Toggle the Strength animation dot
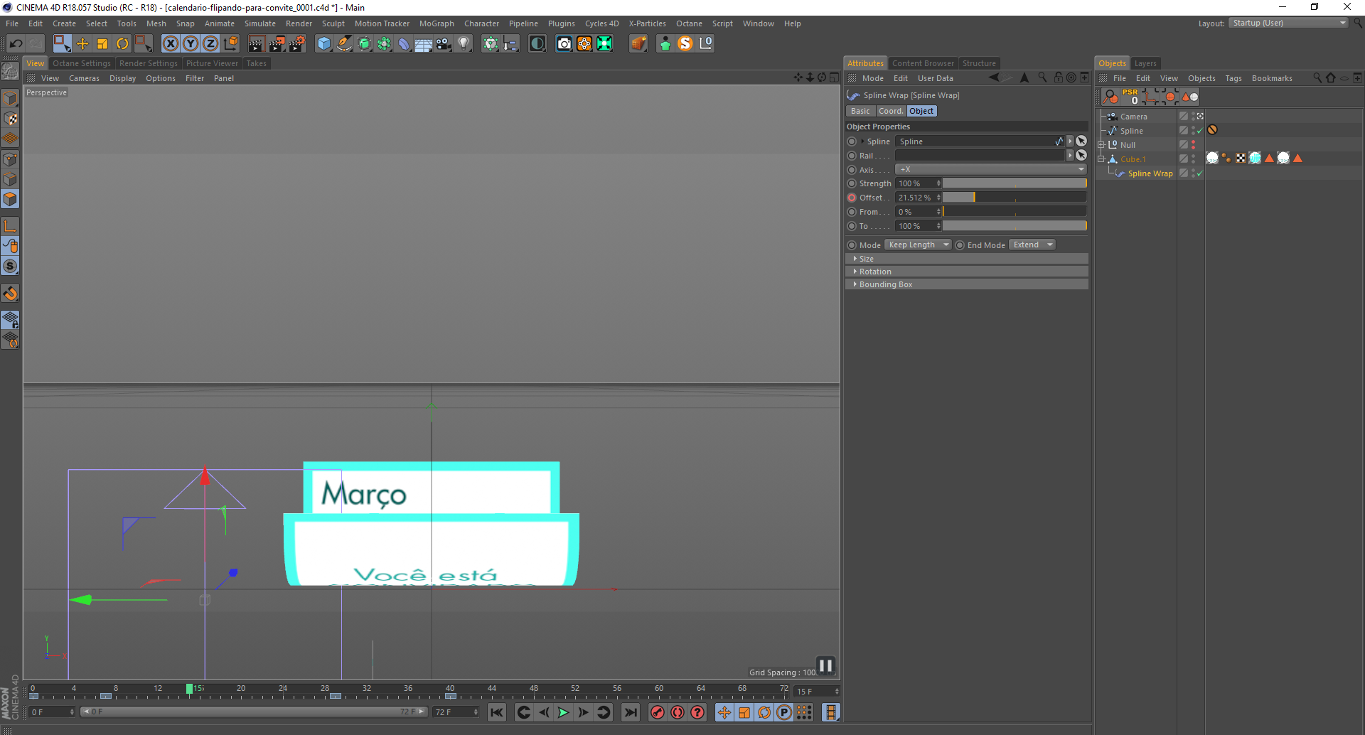The width and height of the screenshot is (1365, 735). (x=852, y=183)
